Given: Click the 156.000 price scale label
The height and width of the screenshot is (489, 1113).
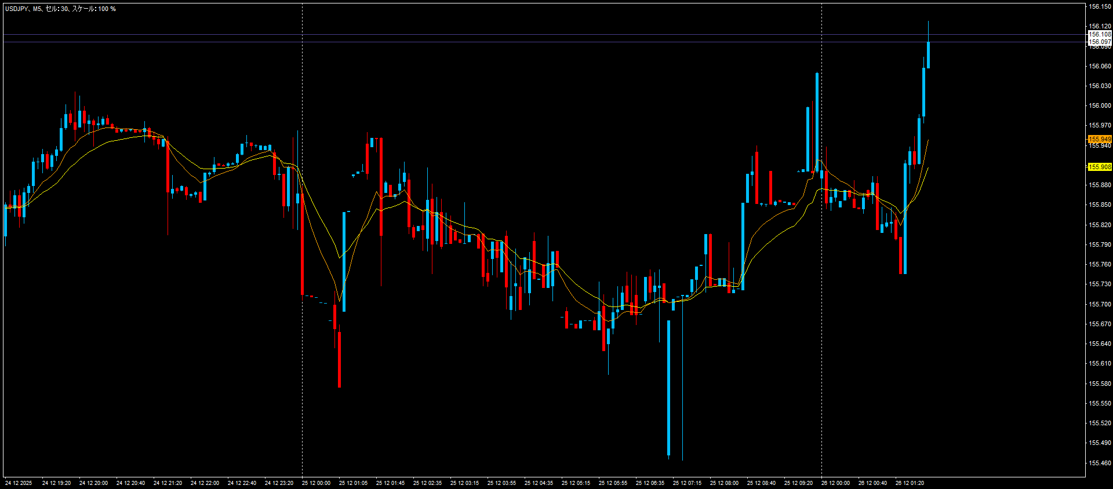Looking at the screenshot, I should (x=1100, y=105).
